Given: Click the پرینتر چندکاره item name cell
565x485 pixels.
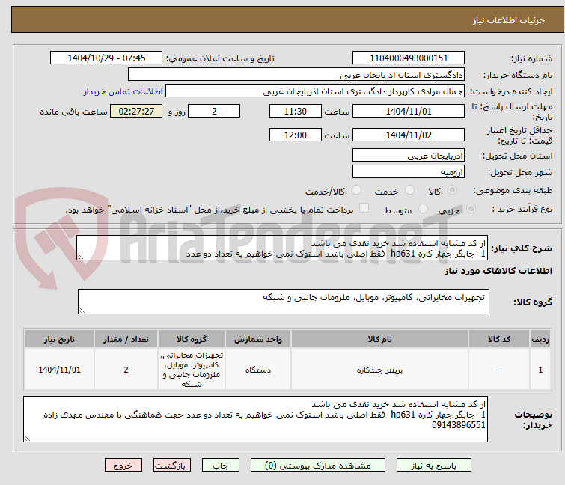Looking at the screenshot, I should coord(379,370).
